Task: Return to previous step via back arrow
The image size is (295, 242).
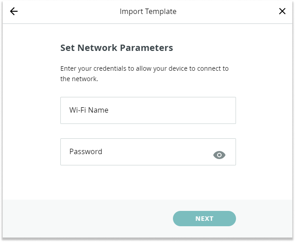Action: click(14, 11)
